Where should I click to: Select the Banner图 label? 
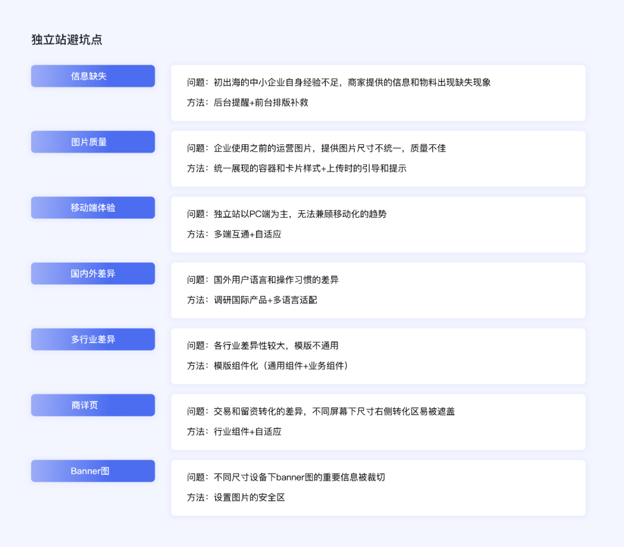[x=92, y=471]
